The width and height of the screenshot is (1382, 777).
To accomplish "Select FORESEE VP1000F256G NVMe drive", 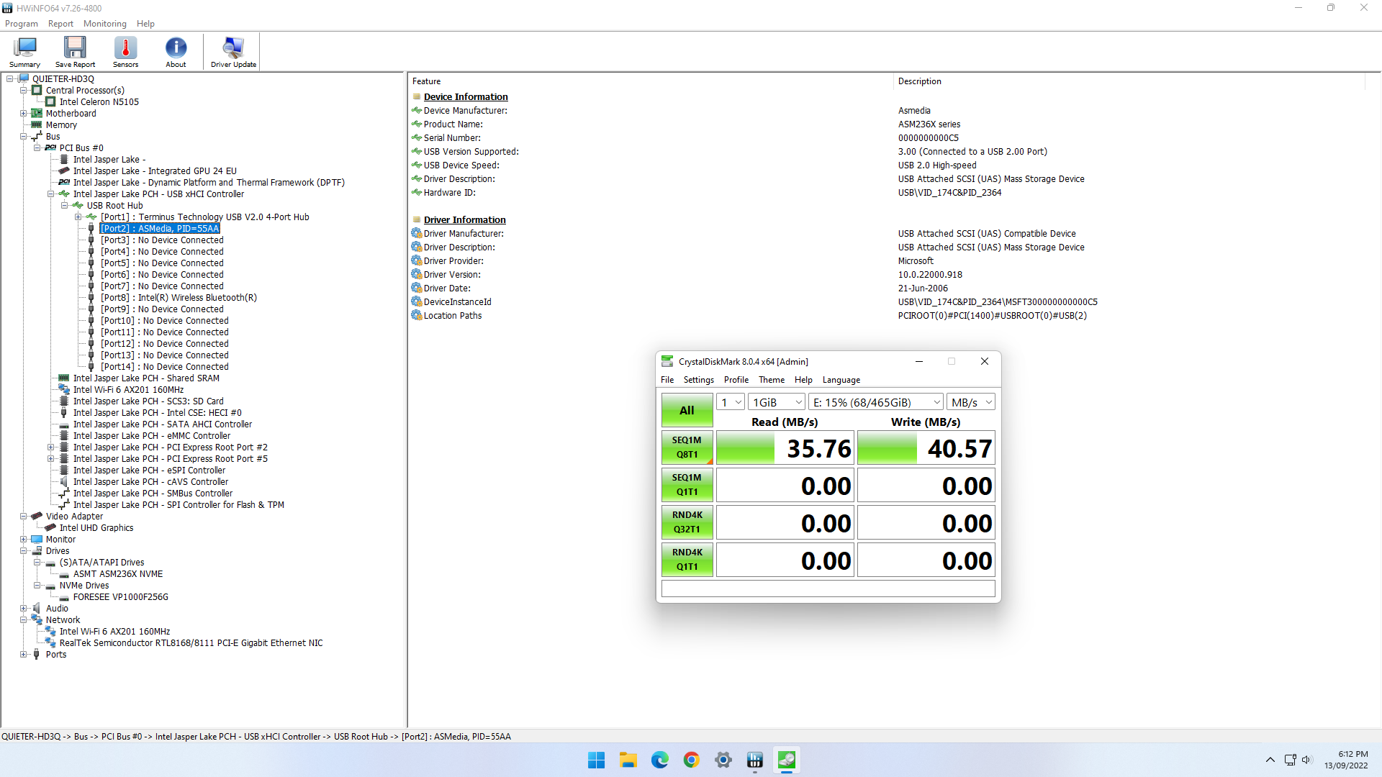I will (120, 597).
